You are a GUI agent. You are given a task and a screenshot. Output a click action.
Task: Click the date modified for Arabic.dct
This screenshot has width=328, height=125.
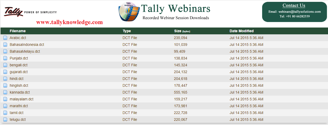pos(246,38)
